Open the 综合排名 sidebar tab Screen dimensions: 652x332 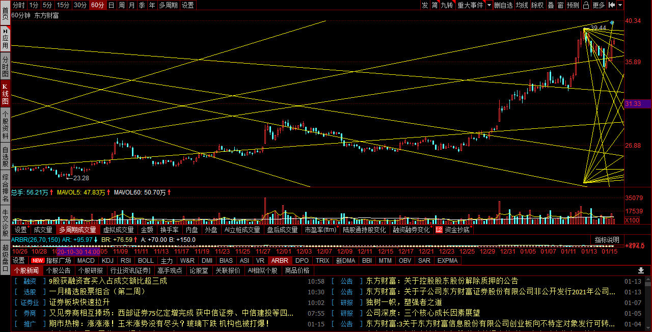pyautogui.click(x=5, y=188)
